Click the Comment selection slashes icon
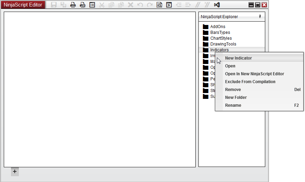The width and height of the screenshot is (305, 182). pos(198,5)
